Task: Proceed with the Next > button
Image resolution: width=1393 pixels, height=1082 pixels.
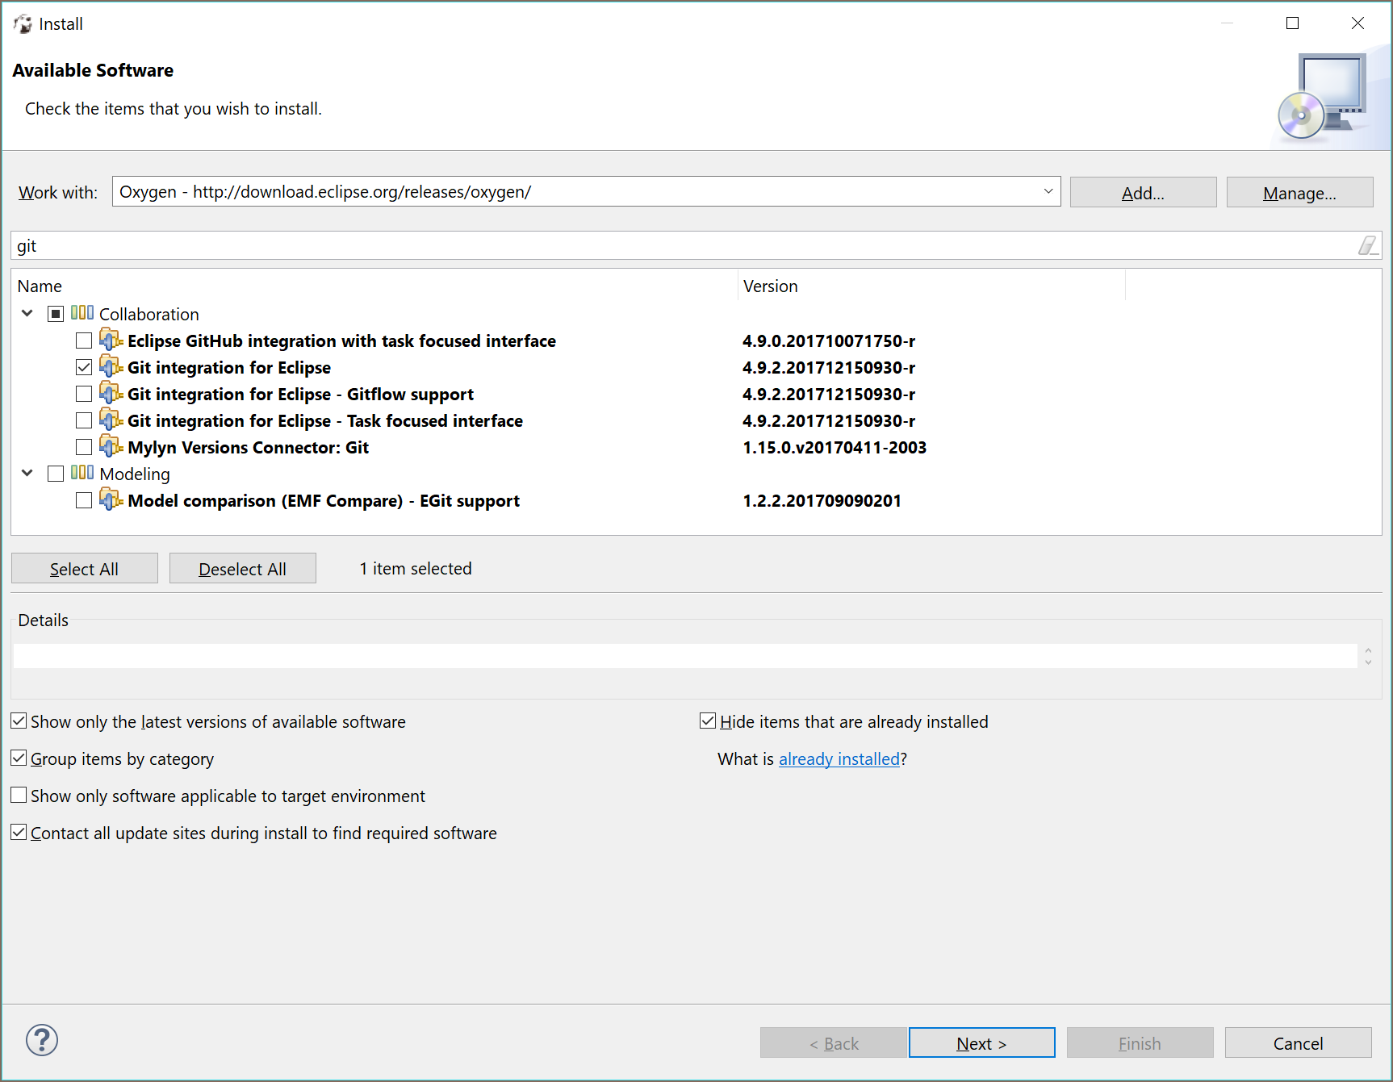Action: [x=981, y=1042]
